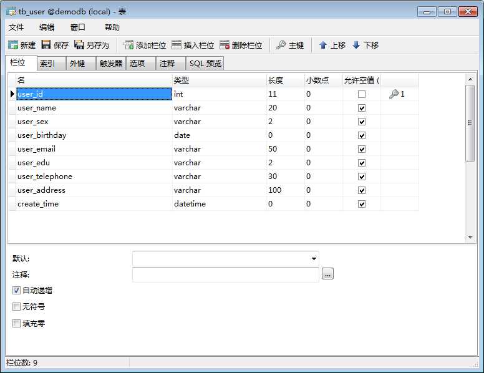Click the scrollbar up arrow in field grid
Screen dimensions: 484x373
470,79
